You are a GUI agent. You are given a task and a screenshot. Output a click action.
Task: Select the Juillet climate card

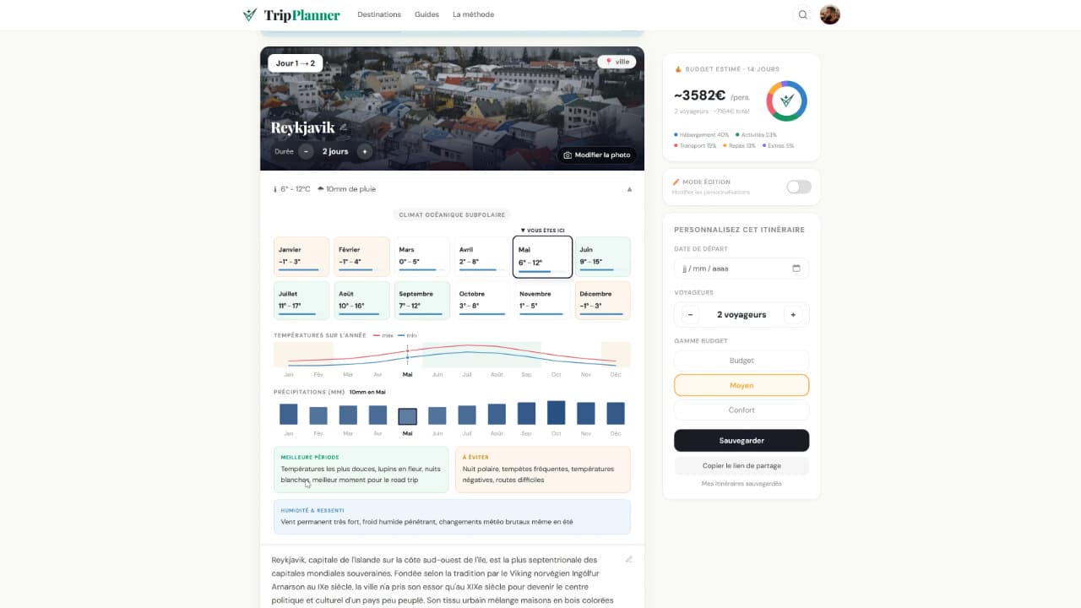click(x=301, y=301)
